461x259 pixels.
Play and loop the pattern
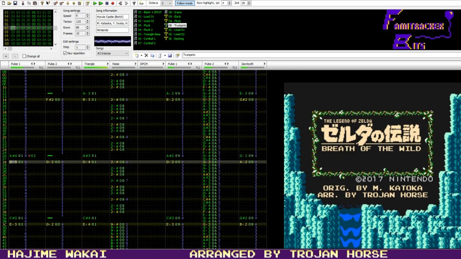[x=101, y=3]
